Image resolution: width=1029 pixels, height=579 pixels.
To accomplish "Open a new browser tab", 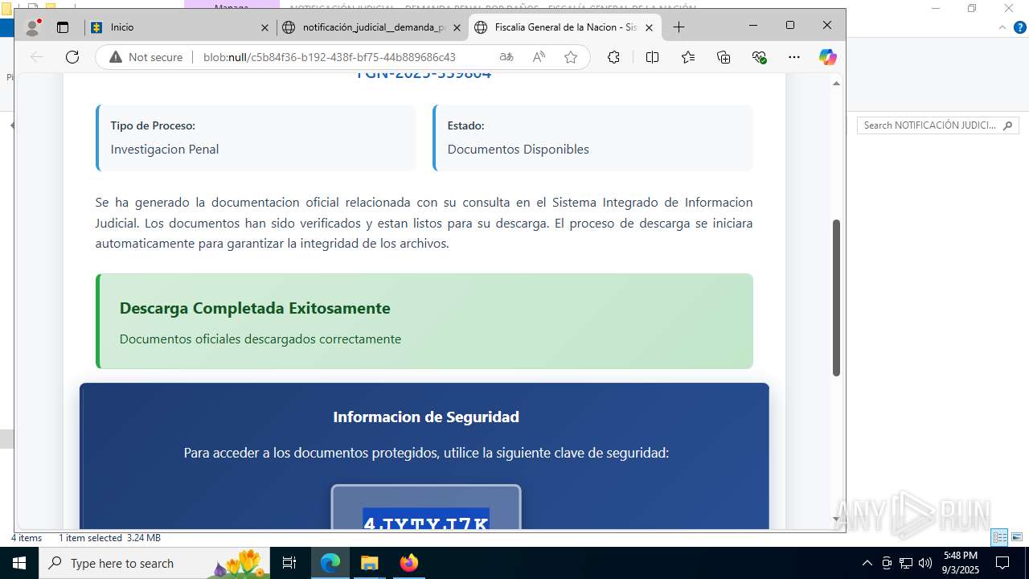I will tap(678, 27).
